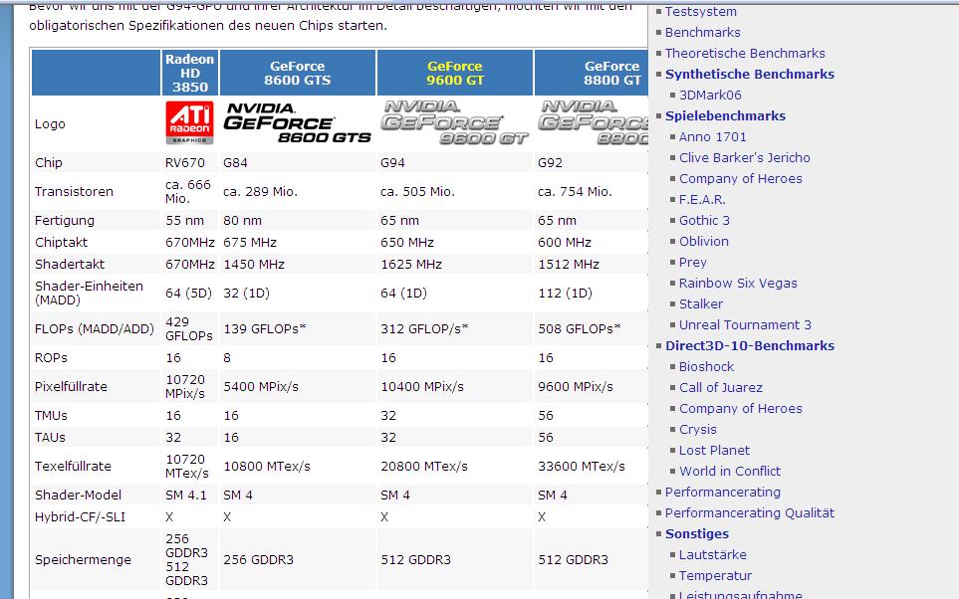Click the Texelfüllrate row label
Image resolution: width=959 pixels, height=599 pixels.
73,466
